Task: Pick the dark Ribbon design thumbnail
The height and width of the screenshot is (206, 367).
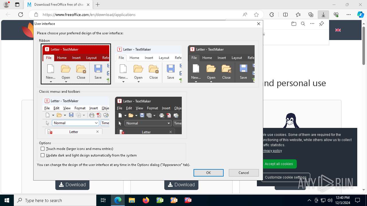Action: coord(221,64)
